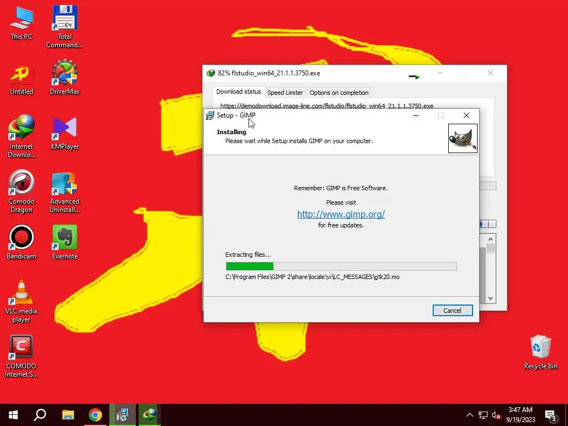This screenshot has width=568, height=426.
Task: Click the GIMP Wilber mascot image
Action: 463,138
